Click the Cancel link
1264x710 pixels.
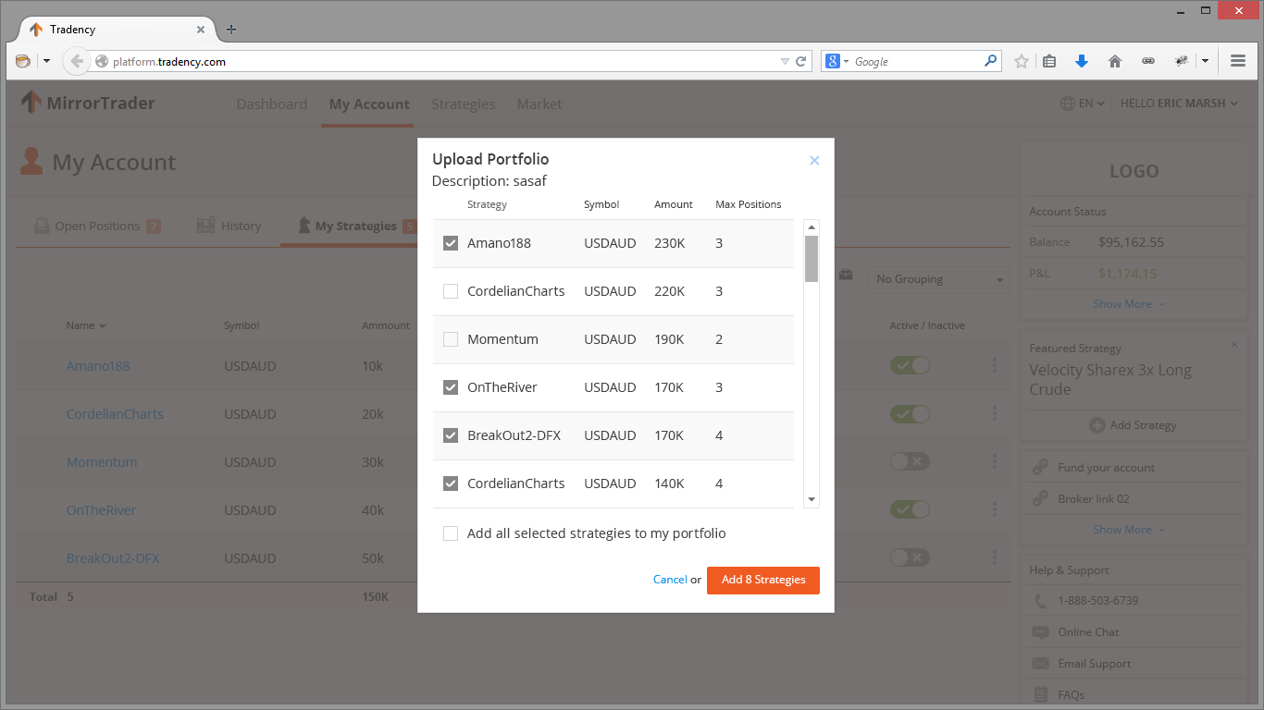click(x=670, y=580)
